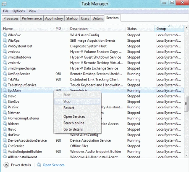Click the service icon next to WiaRpc

[x=5, y=40]
